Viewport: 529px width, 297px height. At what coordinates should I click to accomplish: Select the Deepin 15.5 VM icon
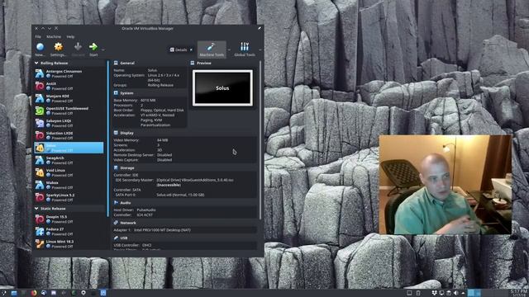coord(40,219)
